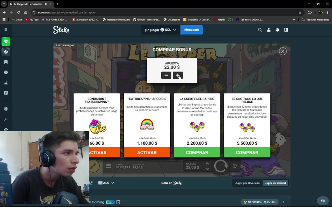Open the game menu hamburger icon
The width and height of the screenshot is (332, 207).
point(108,166)
